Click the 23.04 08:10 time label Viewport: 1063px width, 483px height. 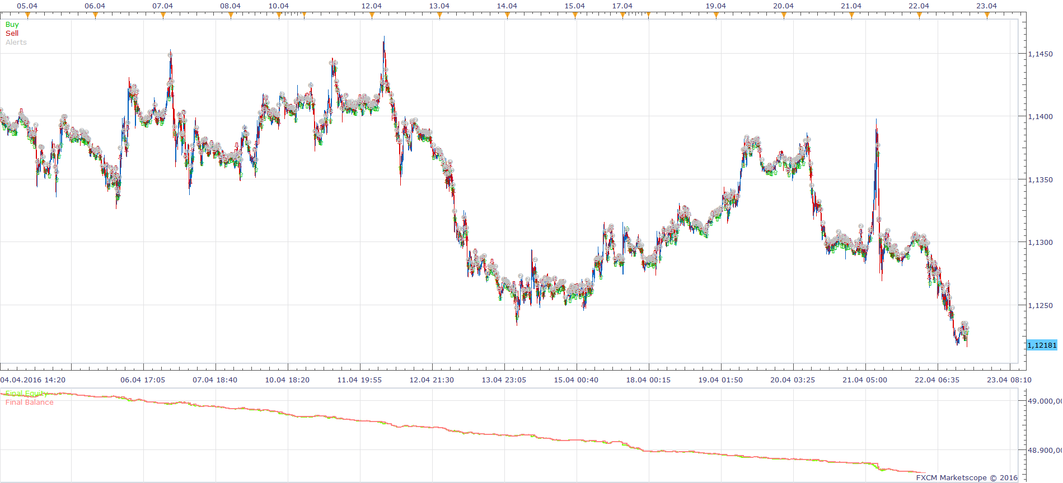tap(1009, 380)
